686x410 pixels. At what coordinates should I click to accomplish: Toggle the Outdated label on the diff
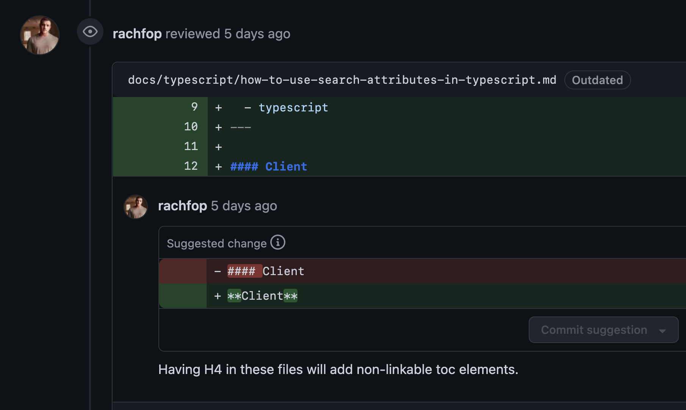pos(597,80)
